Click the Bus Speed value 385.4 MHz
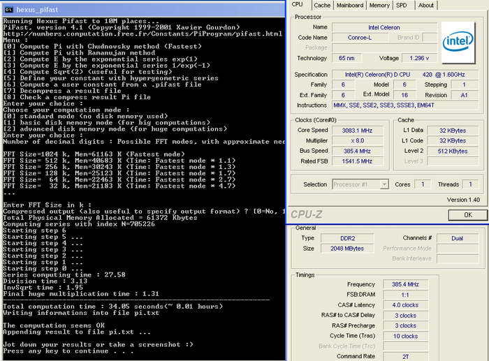The image size is (489, 361). coord(357,152)
